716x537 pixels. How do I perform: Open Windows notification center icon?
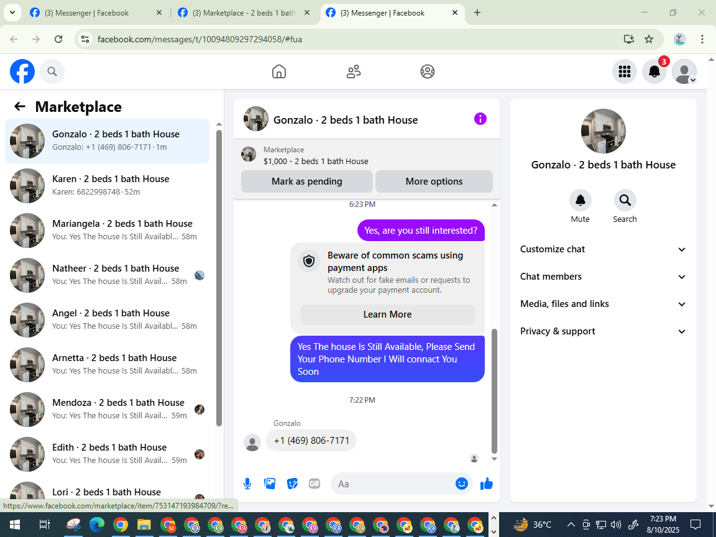pyautogui.click(x=695, y=524)
